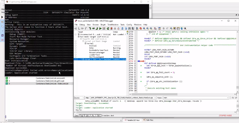Open the TimeMachine menu

pyautogui.click(x=113, y=25)
